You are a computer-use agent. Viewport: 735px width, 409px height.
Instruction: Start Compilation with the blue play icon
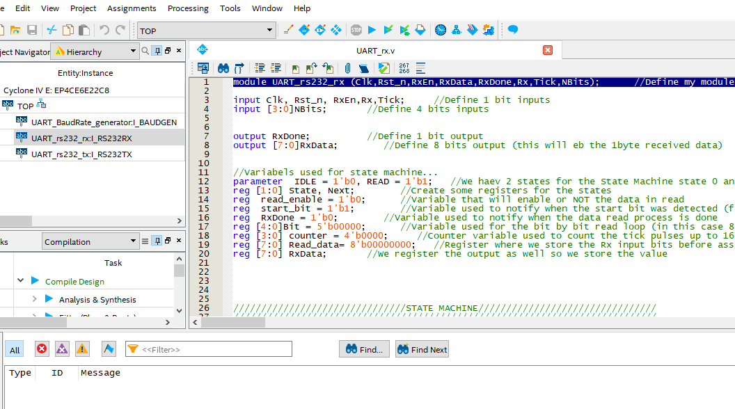click(x=372, y=30)
